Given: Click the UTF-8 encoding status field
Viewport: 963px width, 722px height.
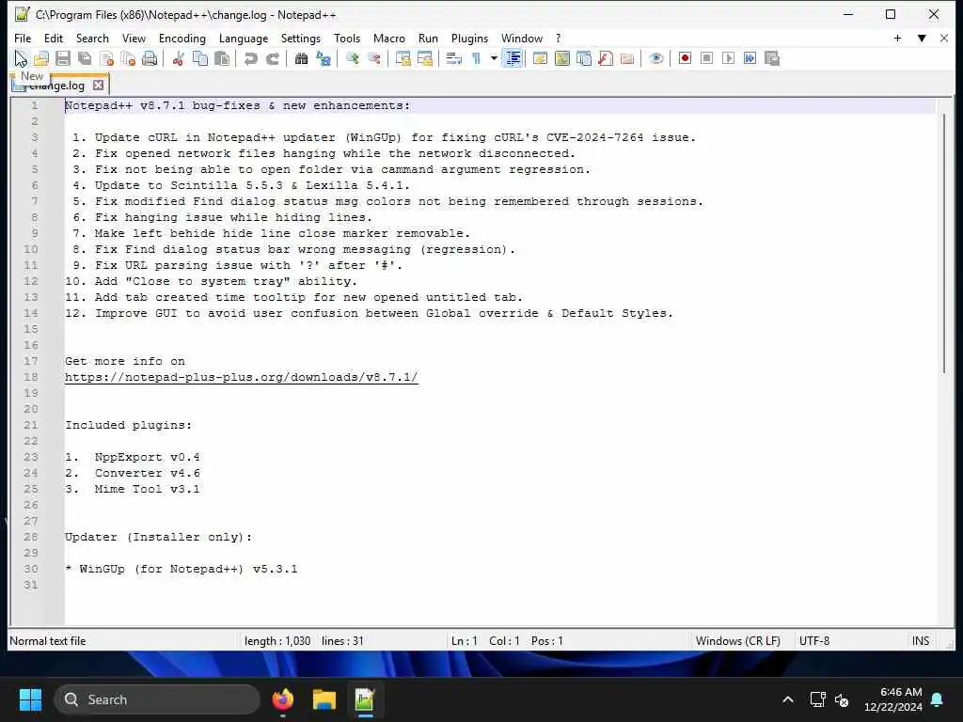Looking at the screenshot, I should click(813, 641).
